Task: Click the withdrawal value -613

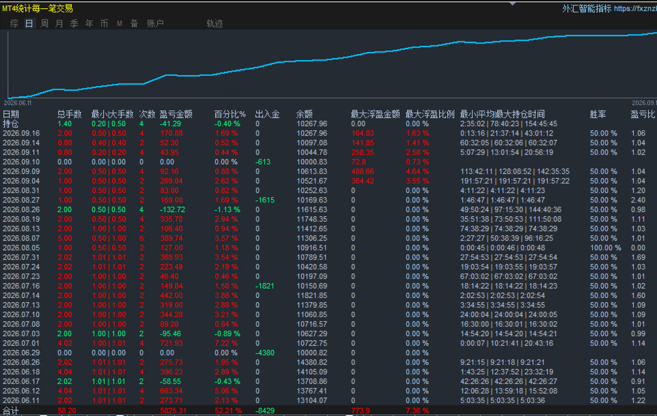Action: click(263, 162)
